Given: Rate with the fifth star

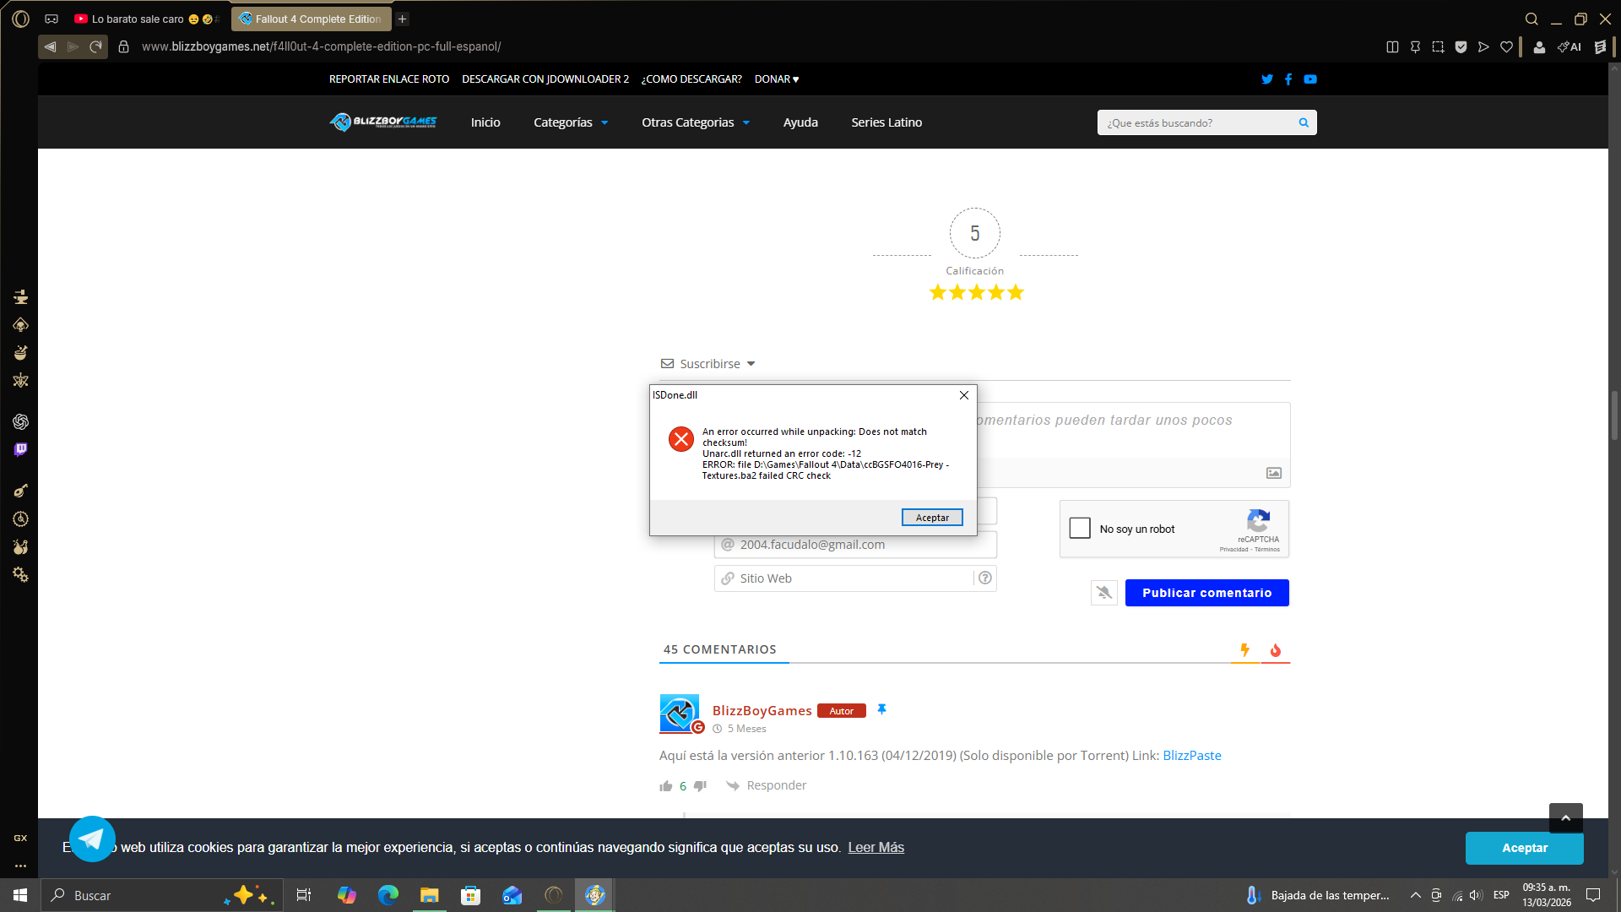Looking at the screenshot, I should click(1016, 292).
